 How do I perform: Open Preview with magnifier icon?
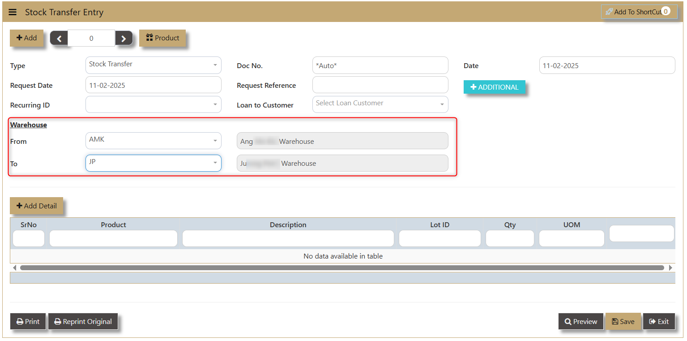pyautogui.click(x=581, y=321)
